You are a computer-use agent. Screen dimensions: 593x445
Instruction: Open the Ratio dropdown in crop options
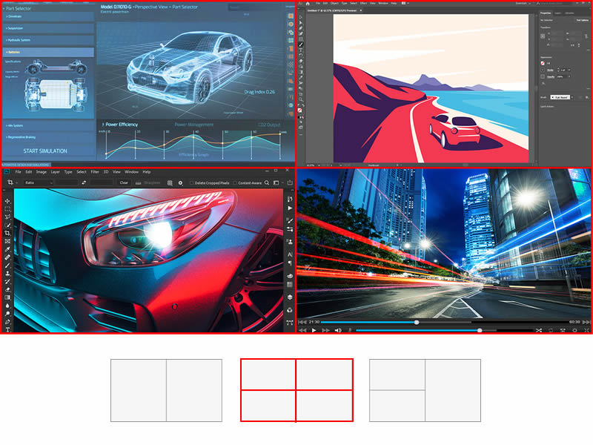tap(37, 182)
